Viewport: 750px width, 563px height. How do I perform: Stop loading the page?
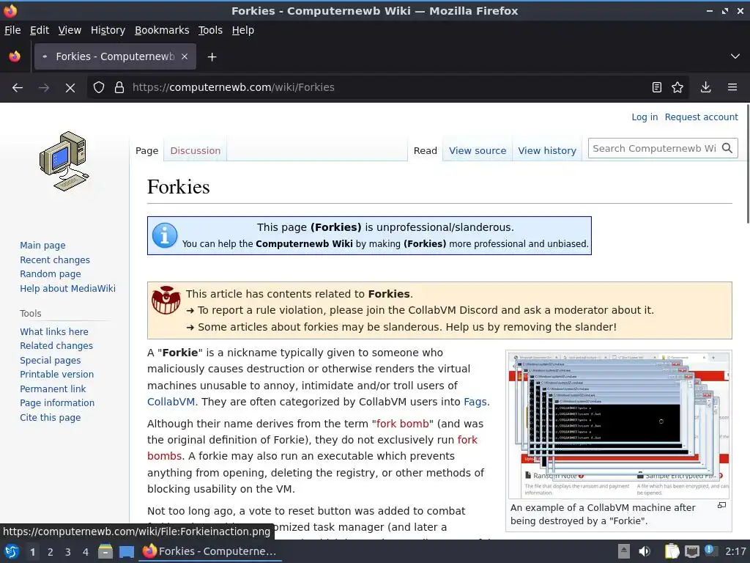[x=70, y=88]
